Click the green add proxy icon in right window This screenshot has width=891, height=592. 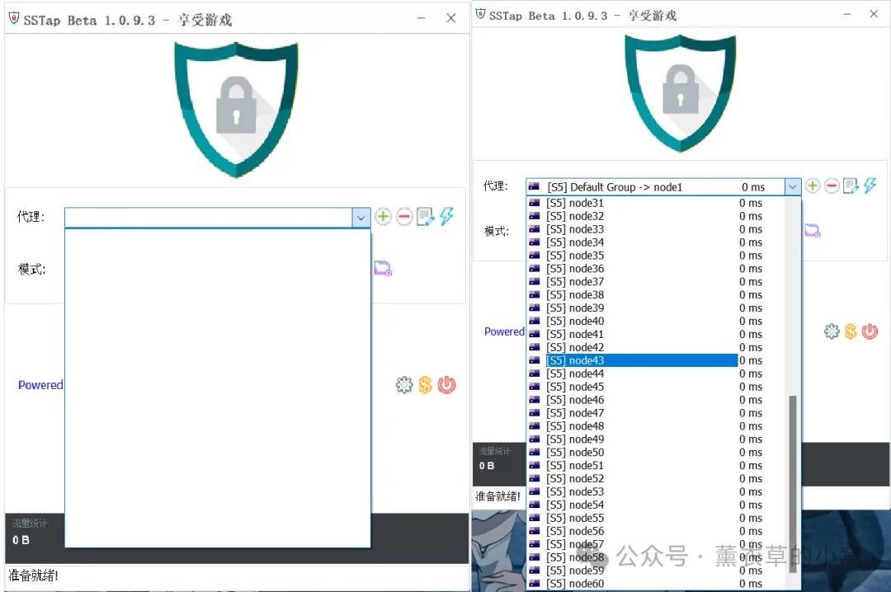point(813,186)
